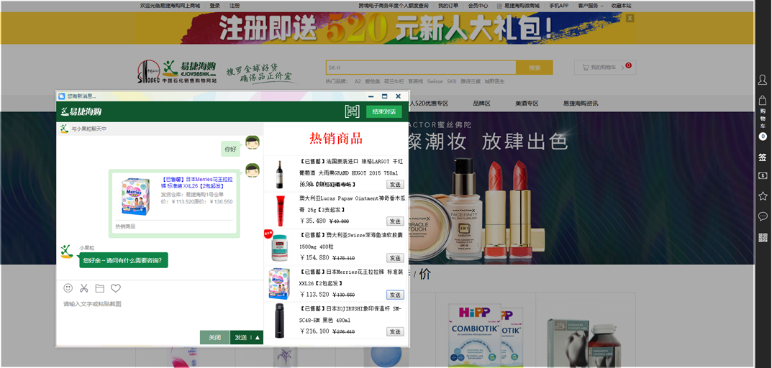The height and width of the screenshot is (368, 772).
Task: Close the 520 promotion banner with X
Action: click(630, 18)
